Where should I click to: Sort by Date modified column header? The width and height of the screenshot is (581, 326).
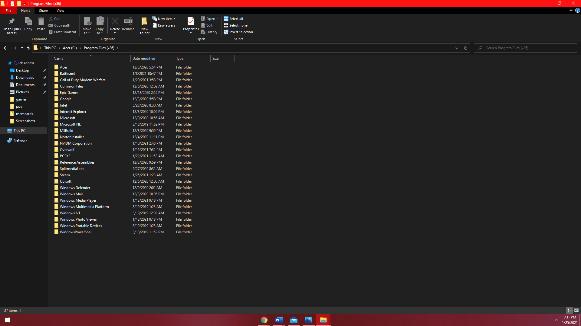pos(152,59)
